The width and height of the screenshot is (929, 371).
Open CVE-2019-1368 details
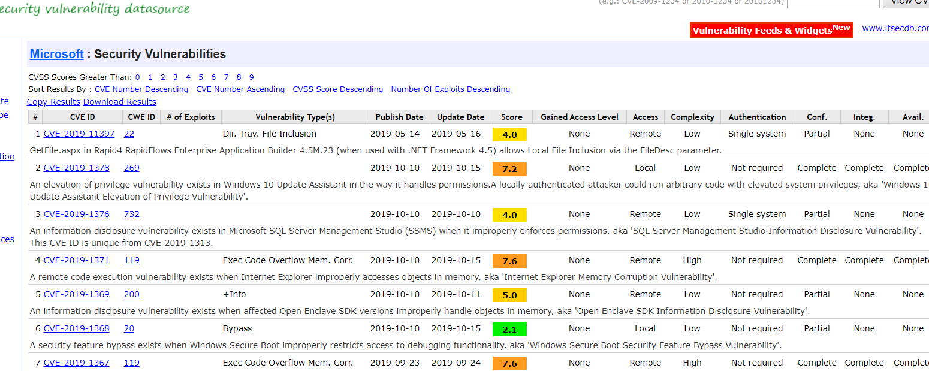point(77,328)
